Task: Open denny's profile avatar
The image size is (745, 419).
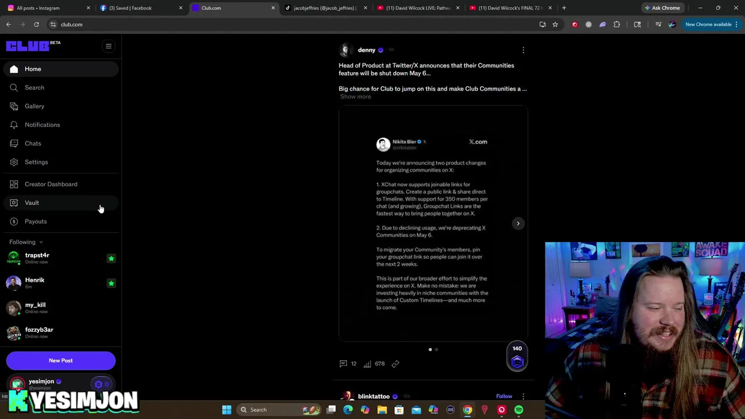Action: tap(346, 50)
